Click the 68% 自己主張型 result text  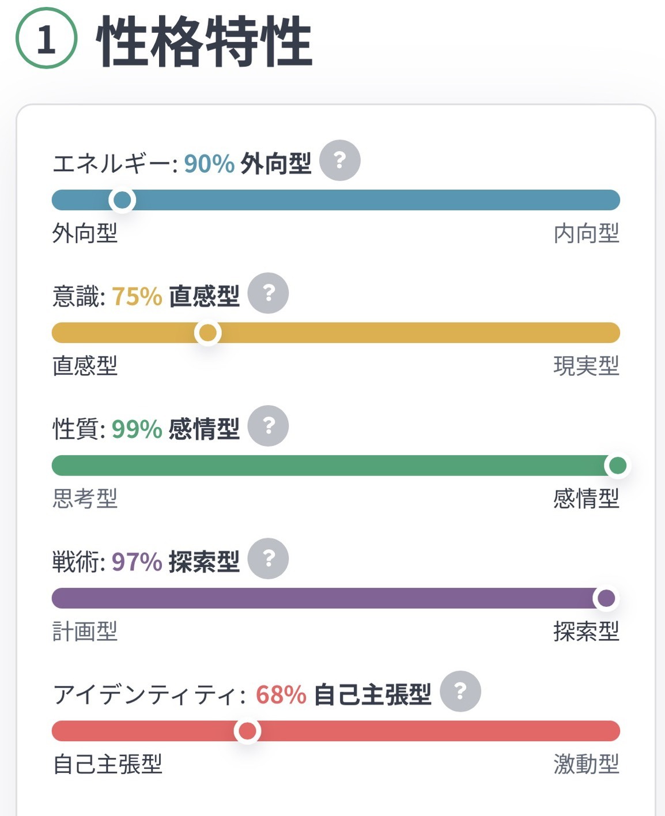pyautogui.click(x=343, y=694)
